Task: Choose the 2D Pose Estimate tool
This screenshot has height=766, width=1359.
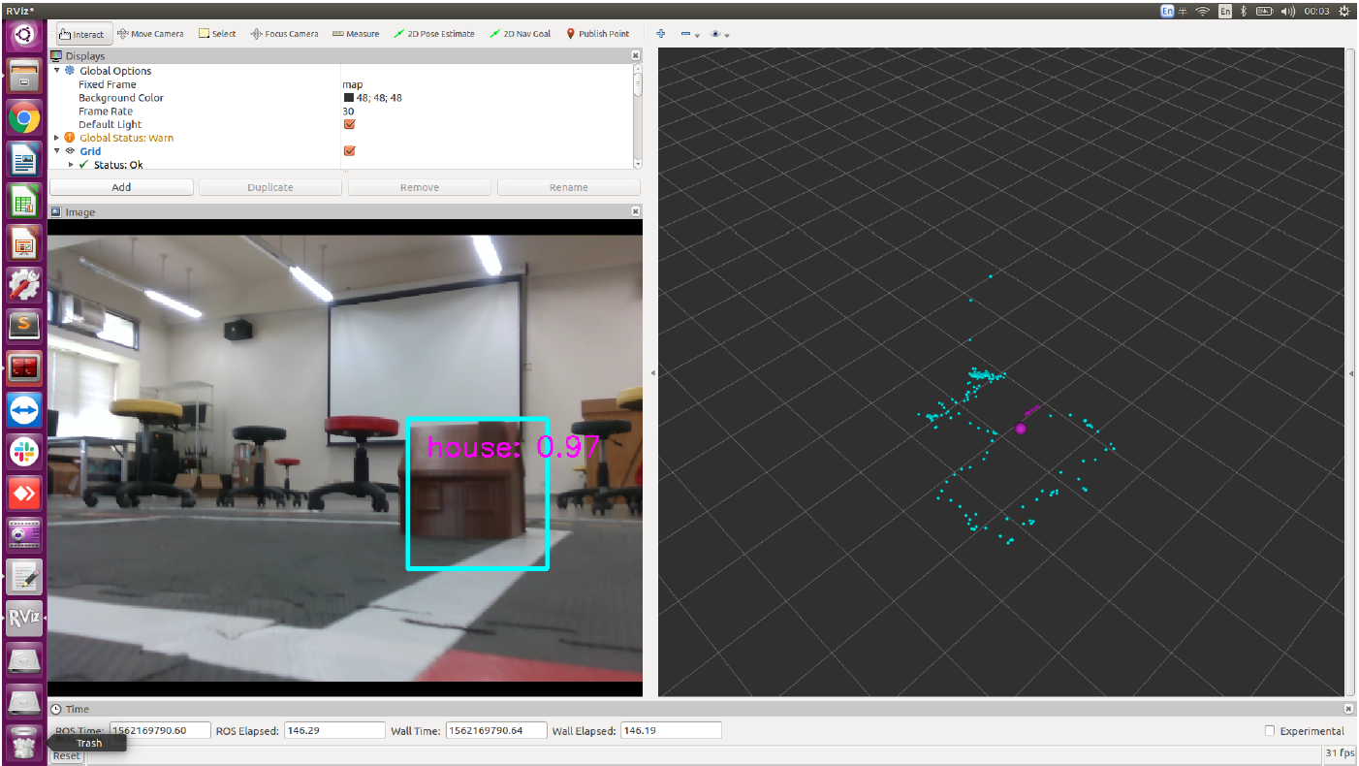Action: coord(434,34)
